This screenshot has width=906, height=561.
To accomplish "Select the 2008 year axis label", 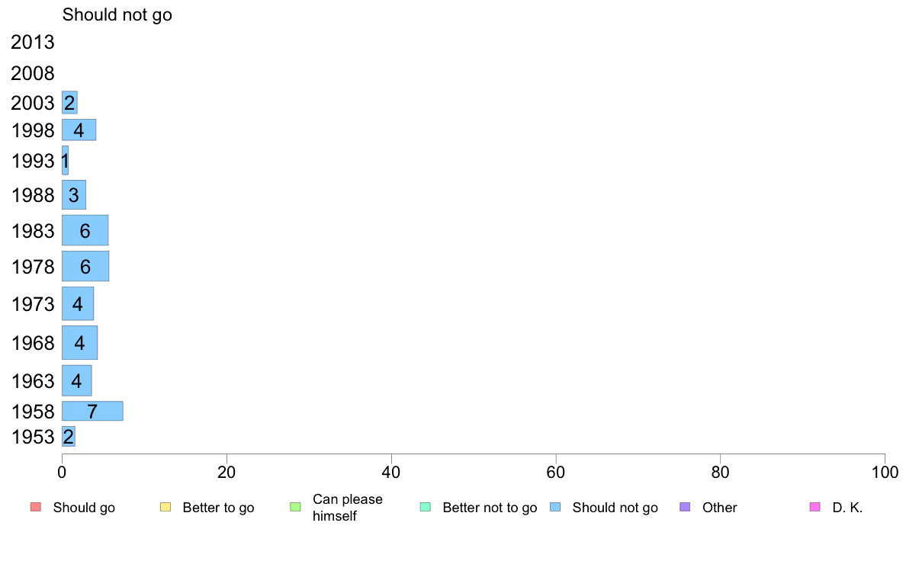I will 32,73.
